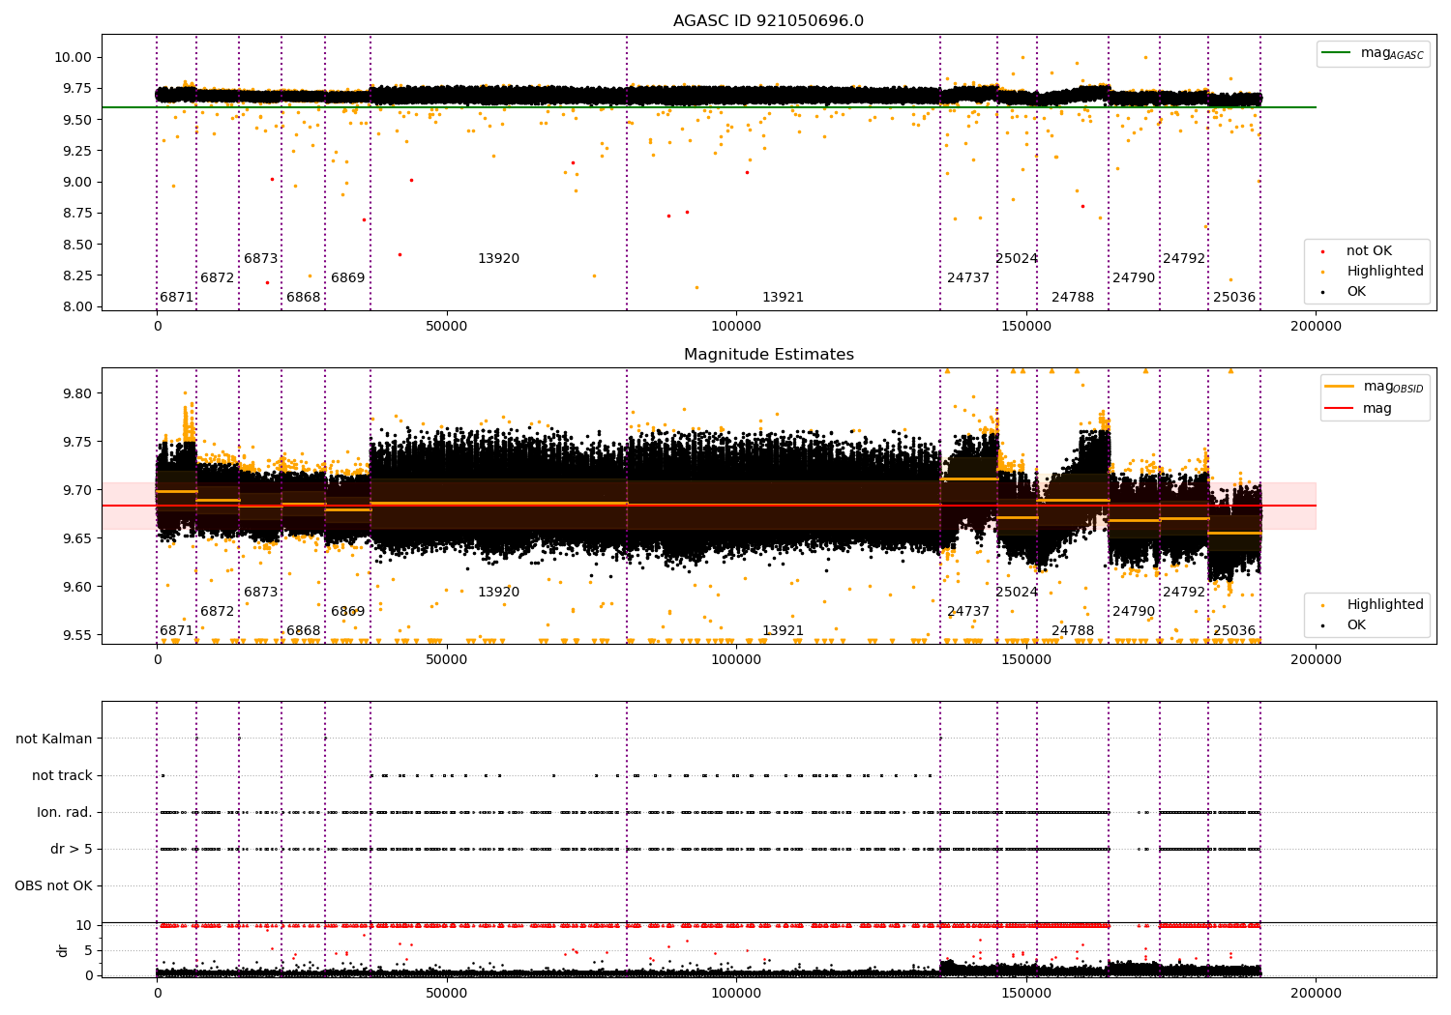1451x1015 pixels.
Task: Click OBSID label 24788 in top plot
Action: (x=1073, y=298)
